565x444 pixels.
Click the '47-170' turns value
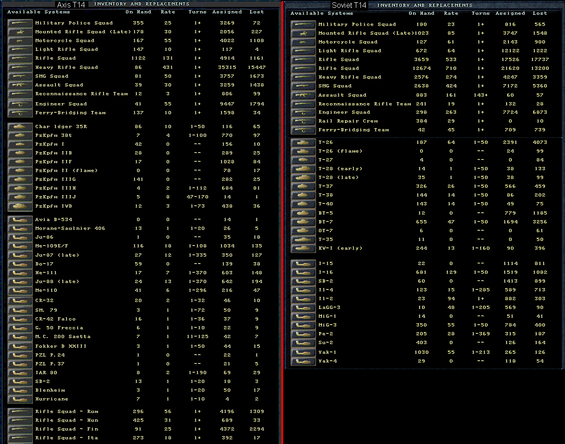(198, 197)
